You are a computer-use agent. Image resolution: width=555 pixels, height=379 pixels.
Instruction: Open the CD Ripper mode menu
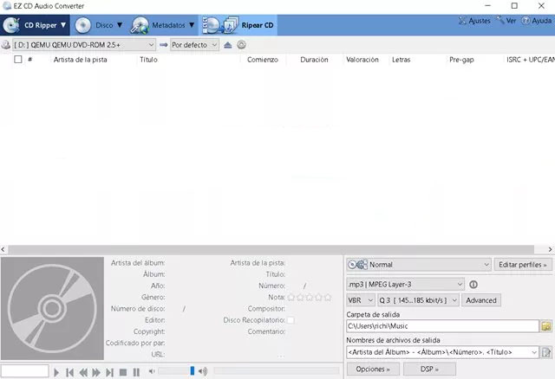tap(35, 25)
